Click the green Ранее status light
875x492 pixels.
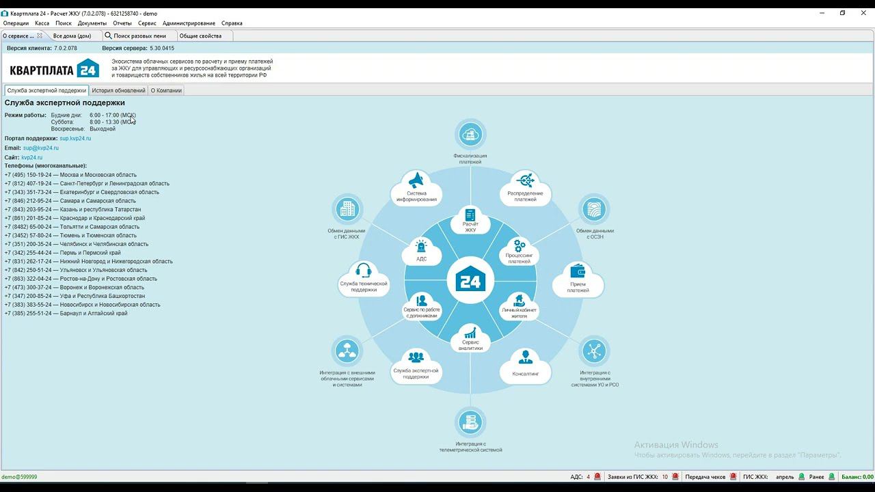(x=832, y=477)
